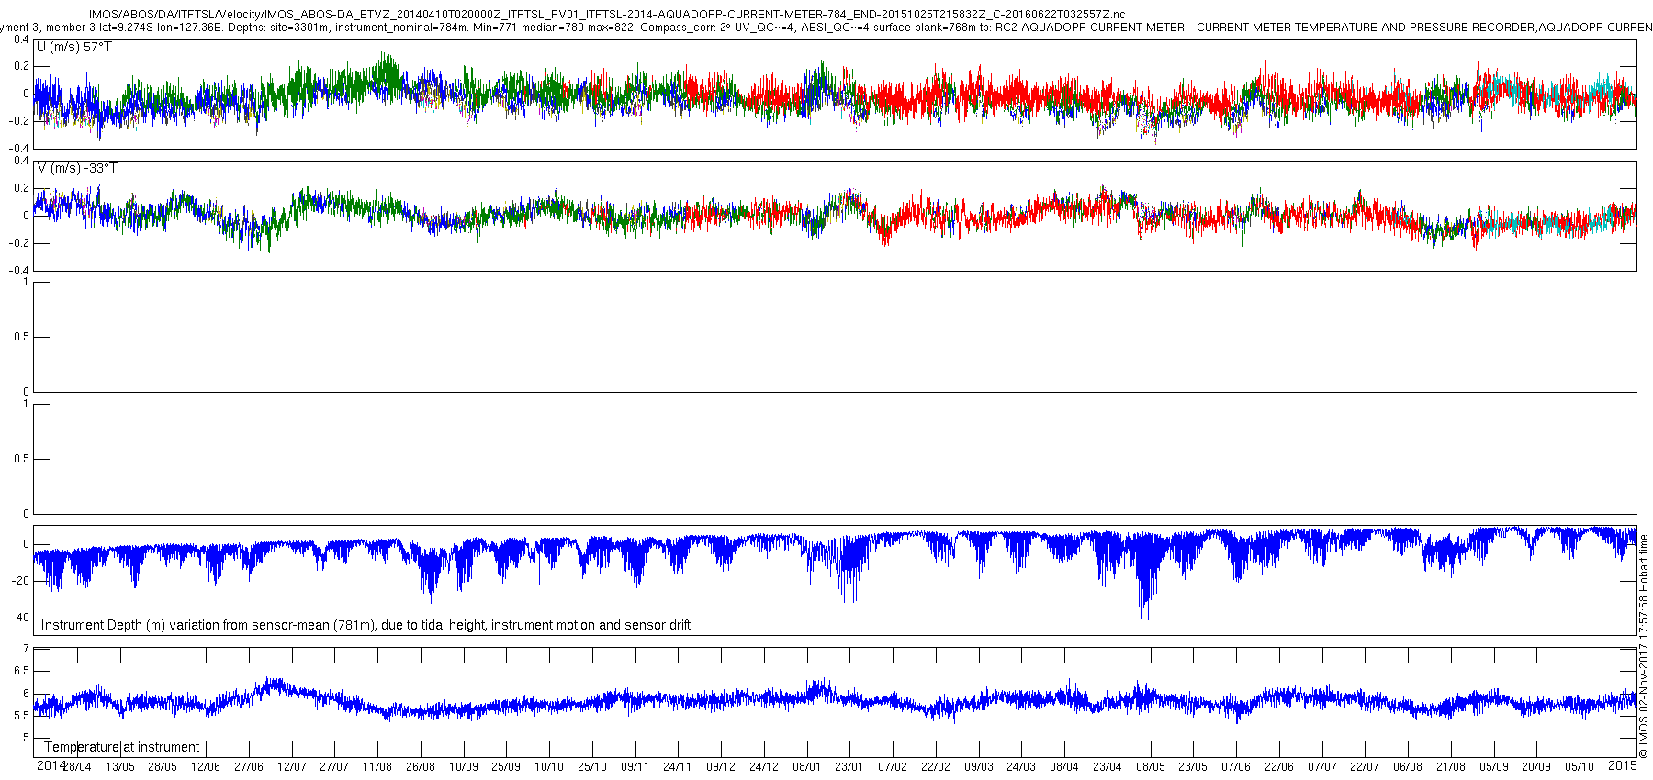
Task: Select the 12/06 date tick label
Action: pos(205,767)
